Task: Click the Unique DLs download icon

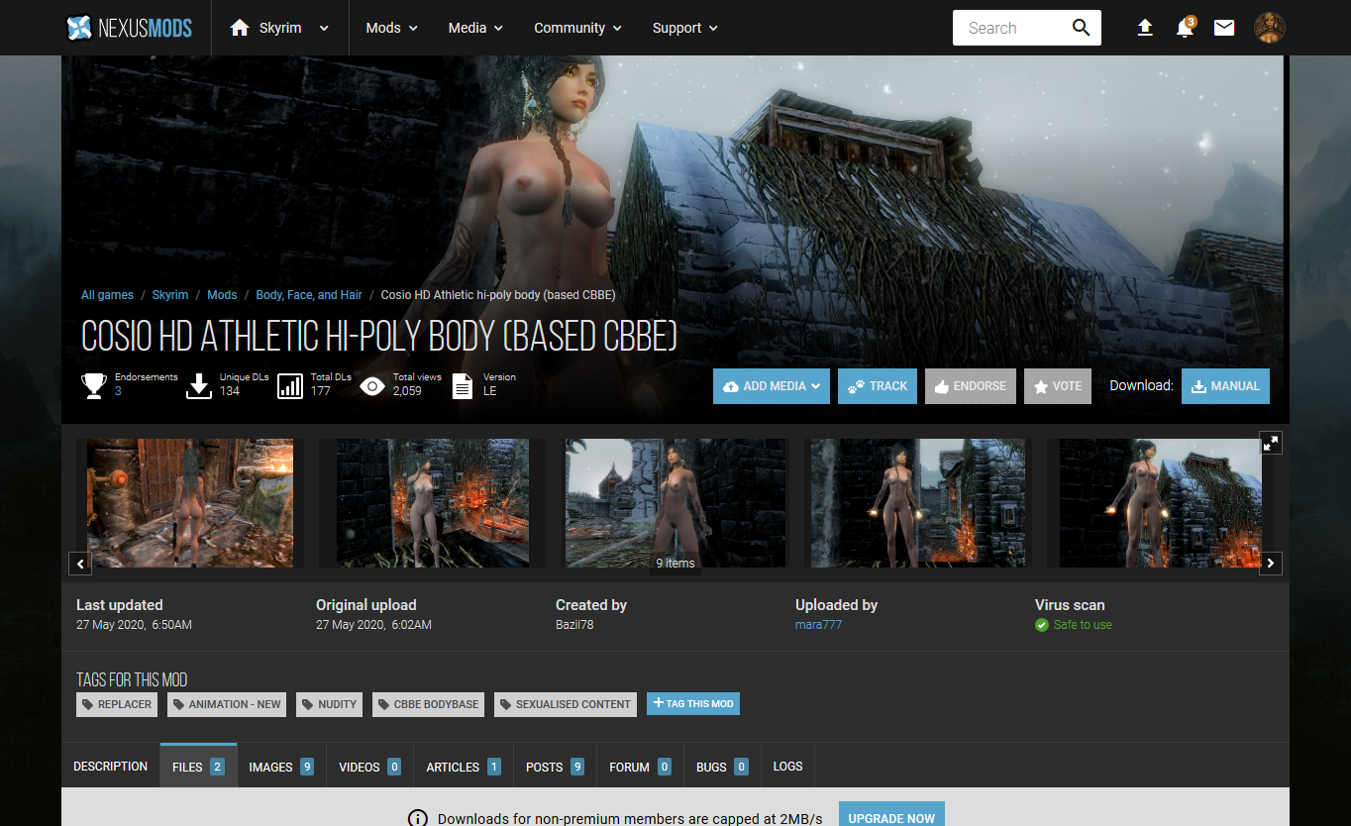Action: (x=199, y=385)
